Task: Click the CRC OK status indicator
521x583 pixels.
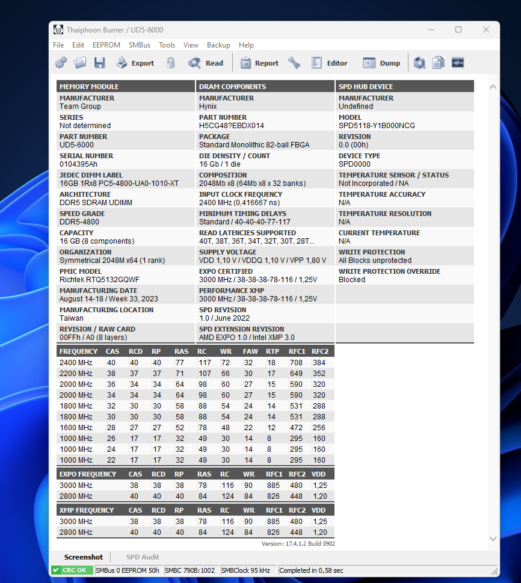Action: click(72, 570)
